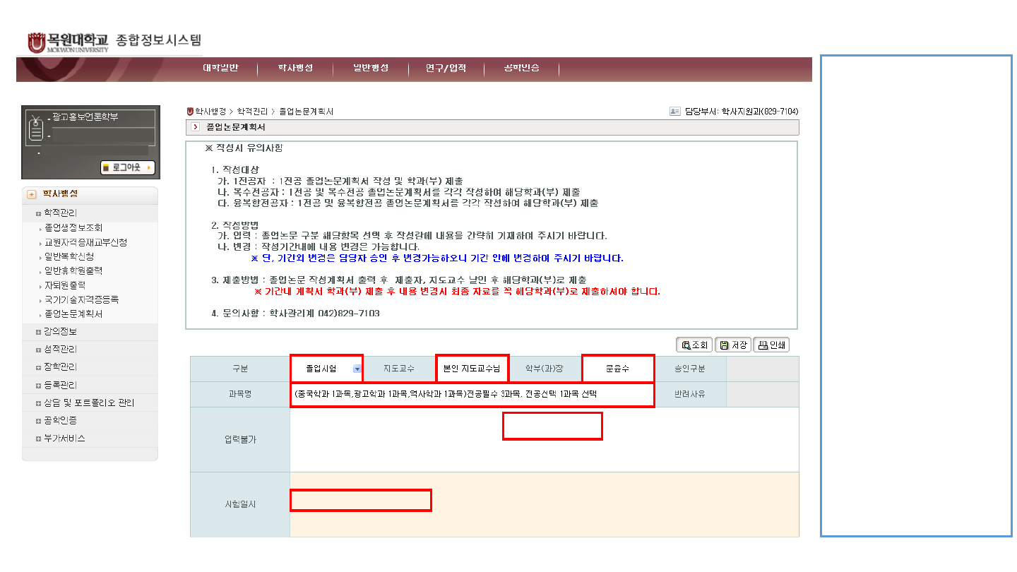This screenshot has height=572, width=1017.
Task: Select the 연구/업적 top menu
Action: tap(446, 68)
